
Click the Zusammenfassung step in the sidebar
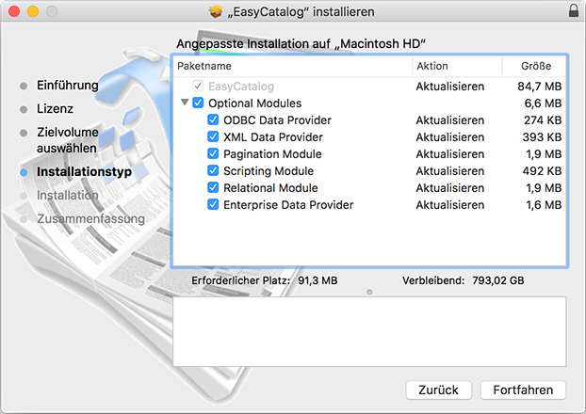coord(90,218)
